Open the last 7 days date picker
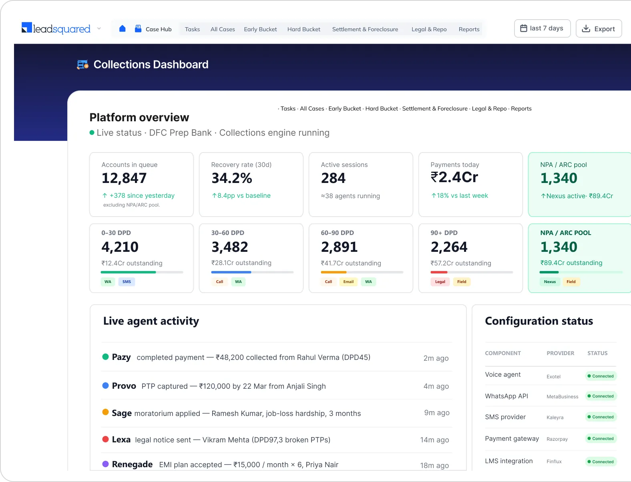Screen dimensions: 631x482 click(x=542, y=28)
